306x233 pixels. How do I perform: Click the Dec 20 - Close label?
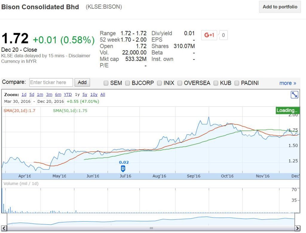point(19,50)
